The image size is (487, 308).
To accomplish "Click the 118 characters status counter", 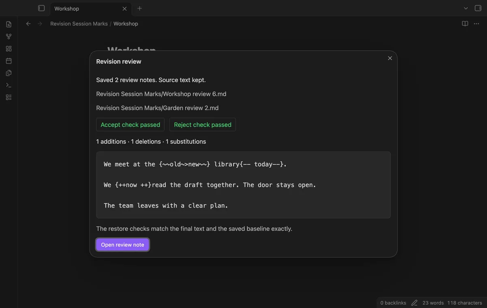I will pos(465,303).
